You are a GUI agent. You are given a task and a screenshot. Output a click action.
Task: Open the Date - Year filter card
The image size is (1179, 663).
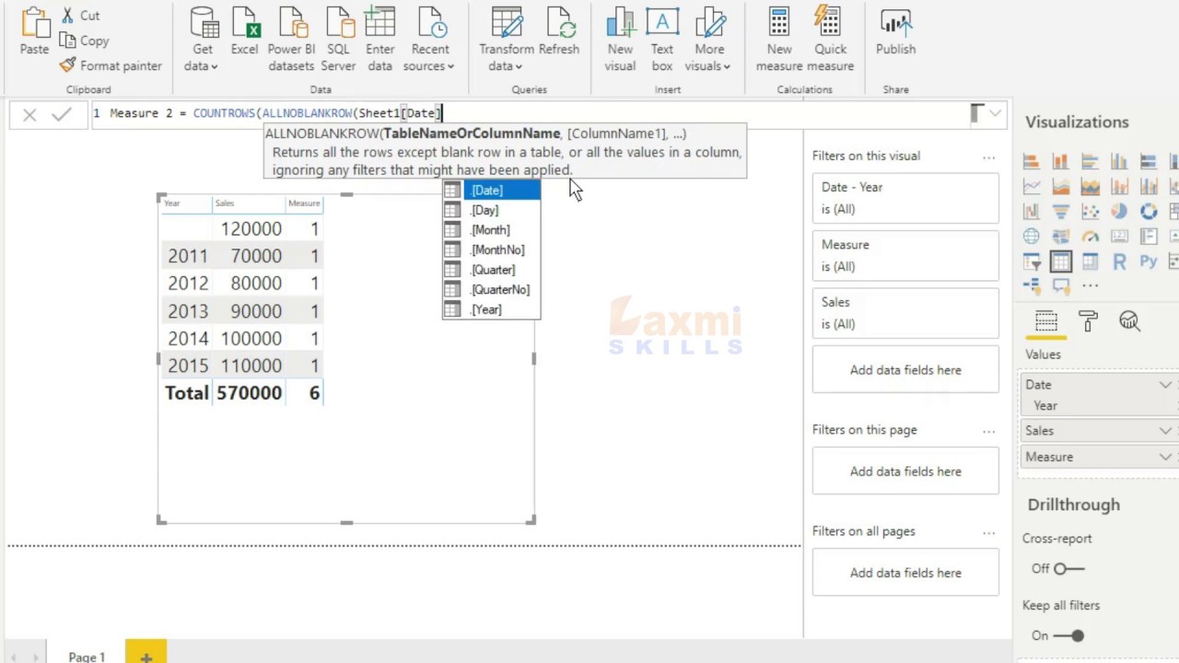905,197
